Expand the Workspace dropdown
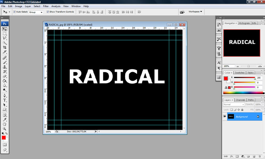The image size is (265, 159). click(x=195, y=12)
